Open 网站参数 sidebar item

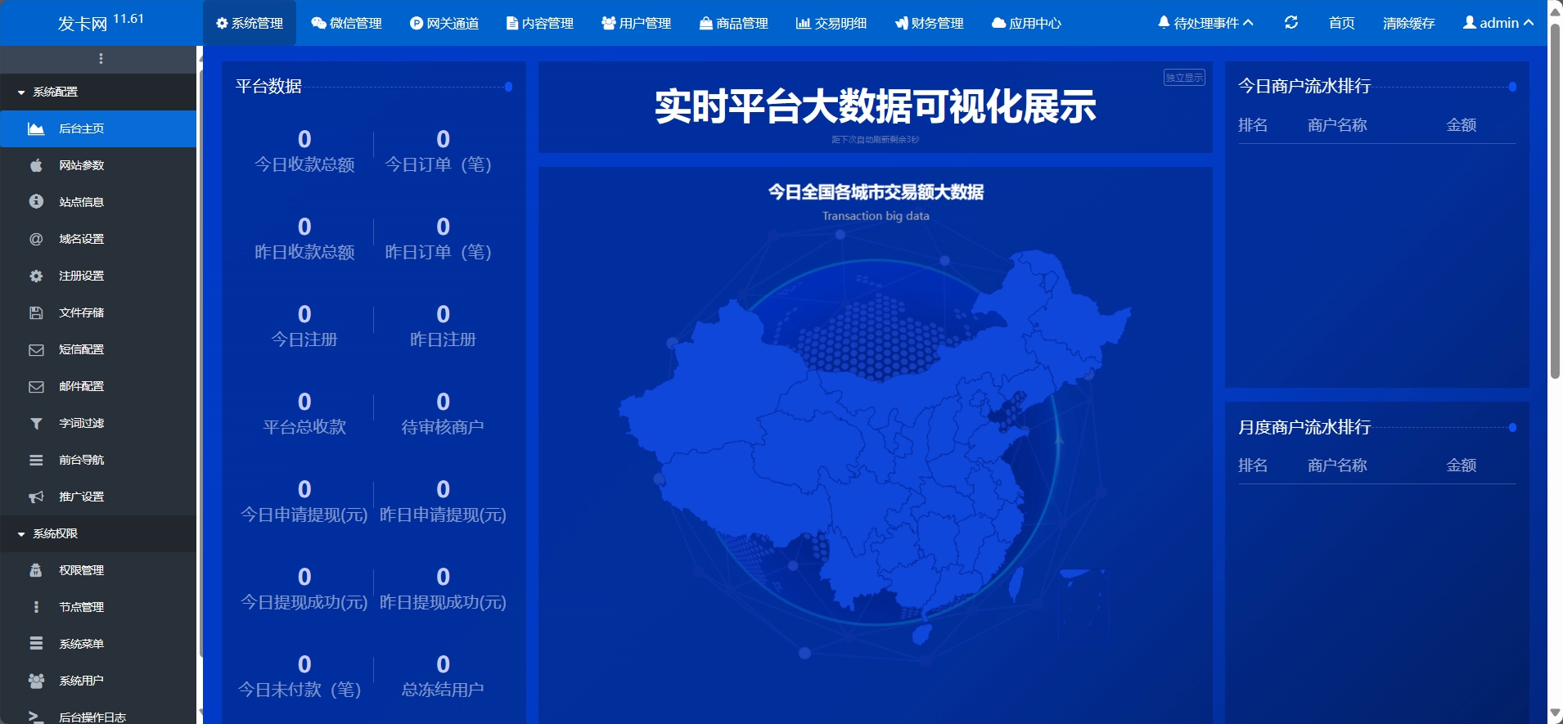pyautogui.click(x=98, y=165)
